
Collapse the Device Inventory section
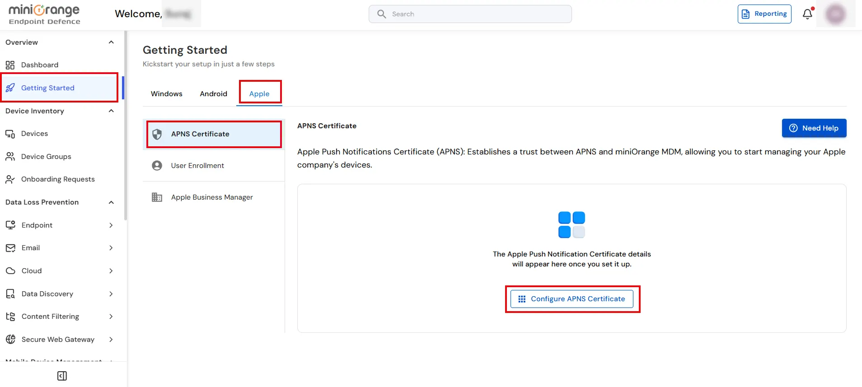111,111
